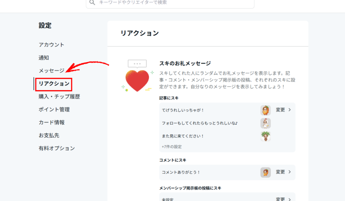Select メッセージ in settings sidebar
345x201 pixels.
click(51, 71)
